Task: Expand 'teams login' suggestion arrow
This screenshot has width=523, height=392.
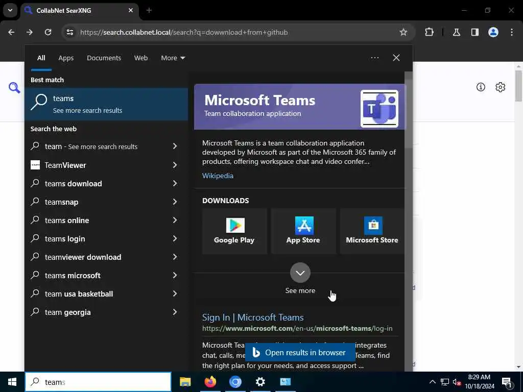Action: (x=175, y=239)
